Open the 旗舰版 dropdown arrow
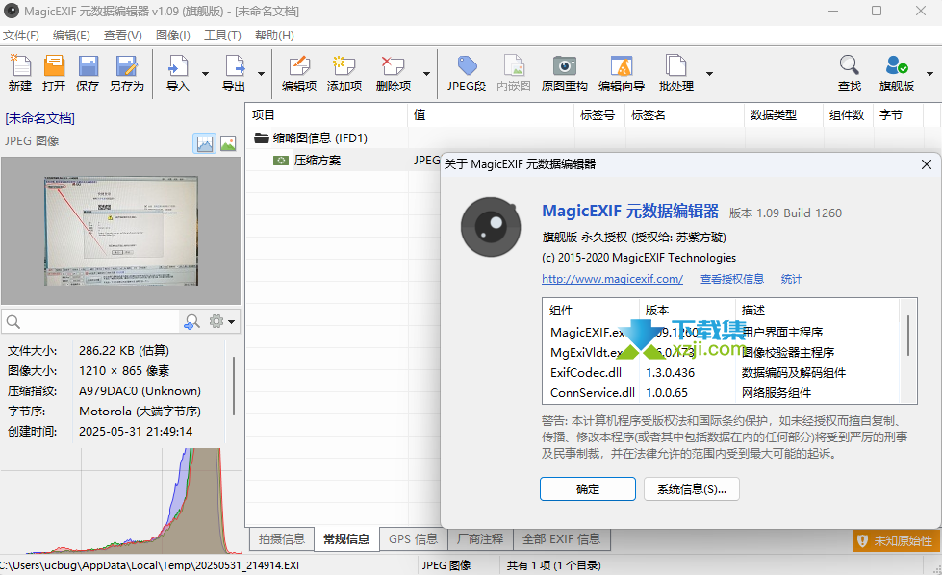942x575 pixels. tap(929, 74)
